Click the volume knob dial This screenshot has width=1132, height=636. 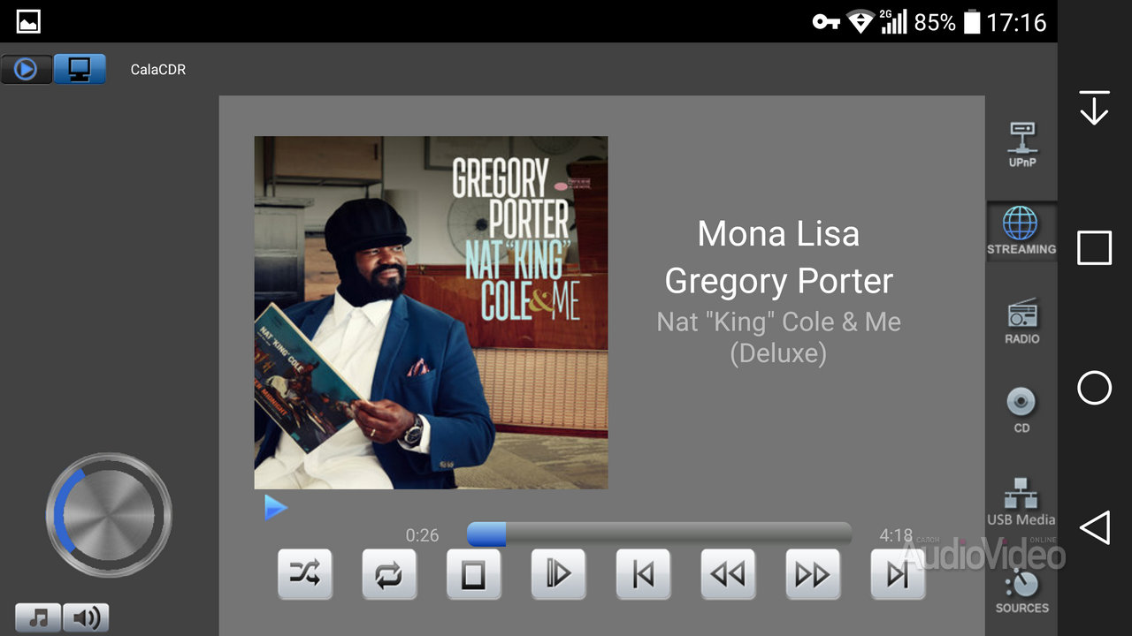click(x=109, y=515)
